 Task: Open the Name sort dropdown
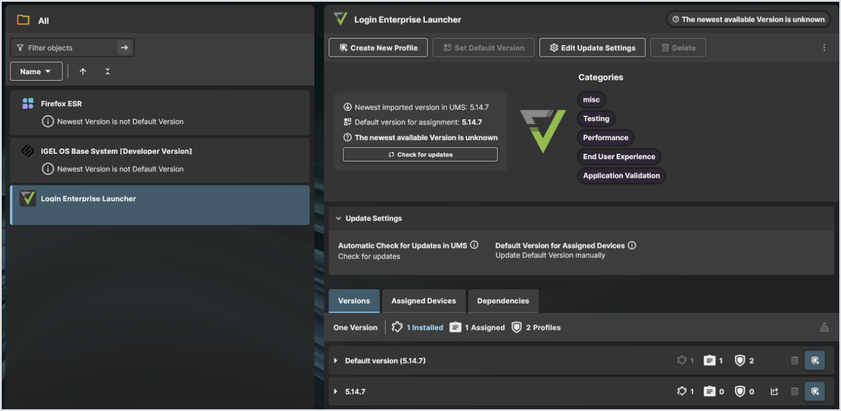(x=36, y=71)
